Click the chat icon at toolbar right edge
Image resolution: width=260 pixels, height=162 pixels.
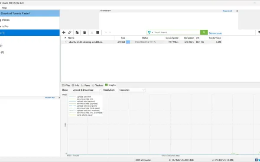(x=259, y=32)
